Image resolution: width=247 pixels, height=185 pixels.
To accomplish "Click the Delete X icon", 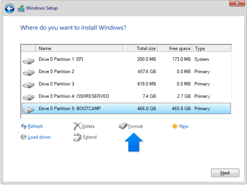I will pyautogui.click(x=77, y=126).
